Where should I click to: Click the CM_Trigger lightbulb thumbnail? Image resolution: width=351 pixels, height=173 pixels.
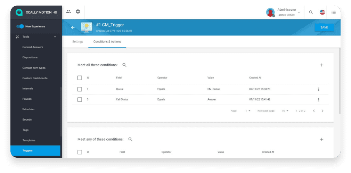pos(87,27)
